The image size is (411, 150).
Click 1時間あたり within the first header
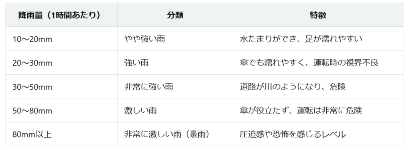point(72,15)
